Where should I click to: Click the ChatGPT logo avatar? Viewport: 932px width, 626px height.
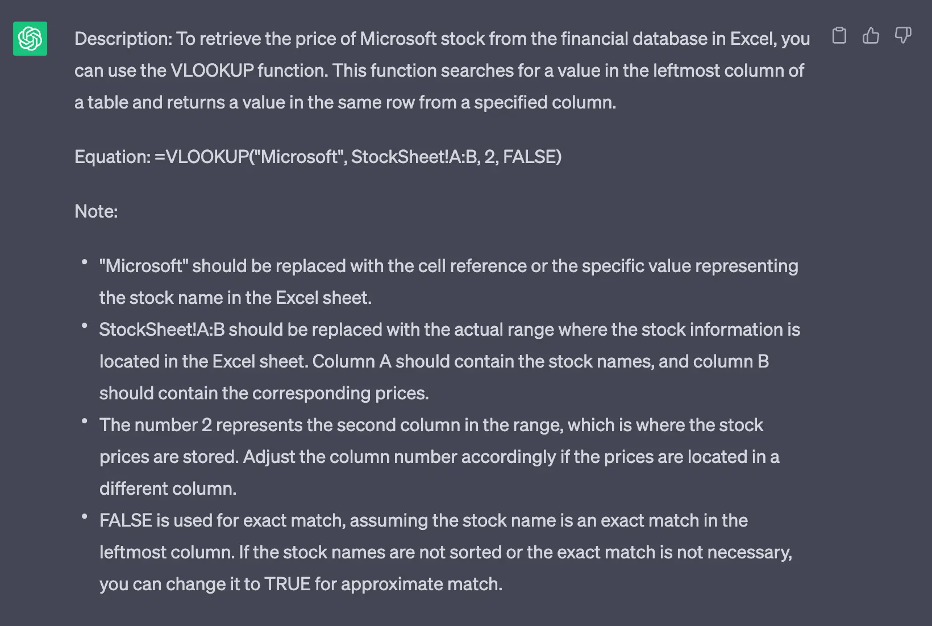(30, 39)
